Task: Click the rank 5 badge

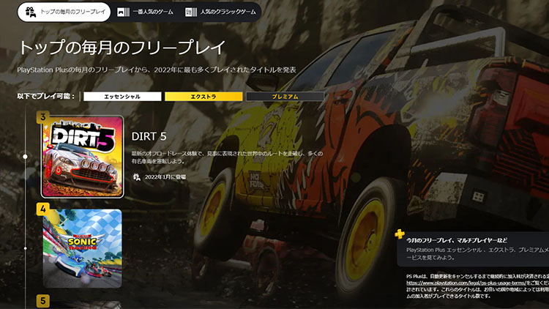Action: [42, 301]
